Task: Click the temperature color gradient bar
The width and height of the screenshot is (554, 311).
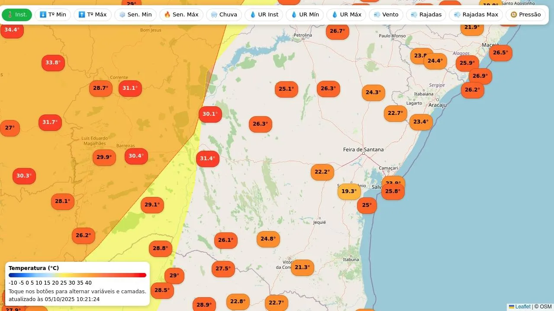Action: 77,275
